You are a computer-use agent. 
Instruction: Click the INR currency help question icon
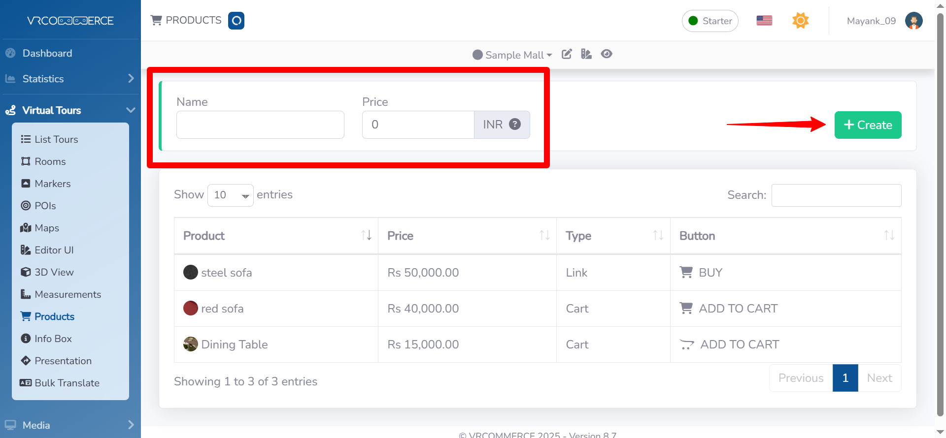[515, 125]
